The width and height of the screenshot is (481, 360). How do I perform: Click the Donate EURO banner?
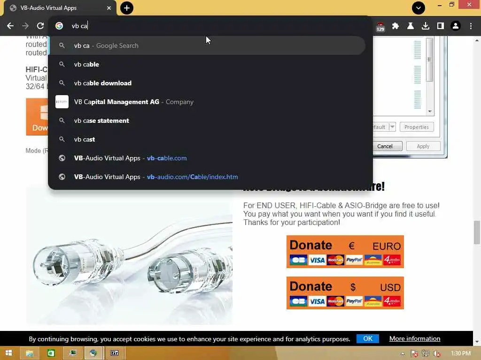345,252
